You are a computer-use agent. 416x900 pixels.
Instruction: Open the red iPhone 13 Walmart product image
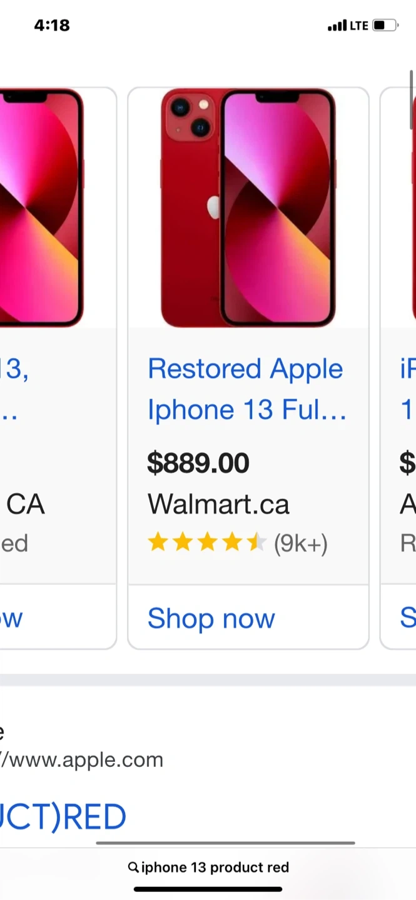pos(248,207)
